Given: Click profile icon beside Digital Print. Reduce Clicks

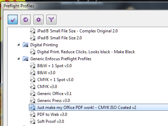Looking at the screenshot, I should pyautogui.click(x=32, y=52).
